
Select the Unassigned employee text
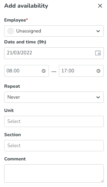pyautogui.click(x=29, y=31)
